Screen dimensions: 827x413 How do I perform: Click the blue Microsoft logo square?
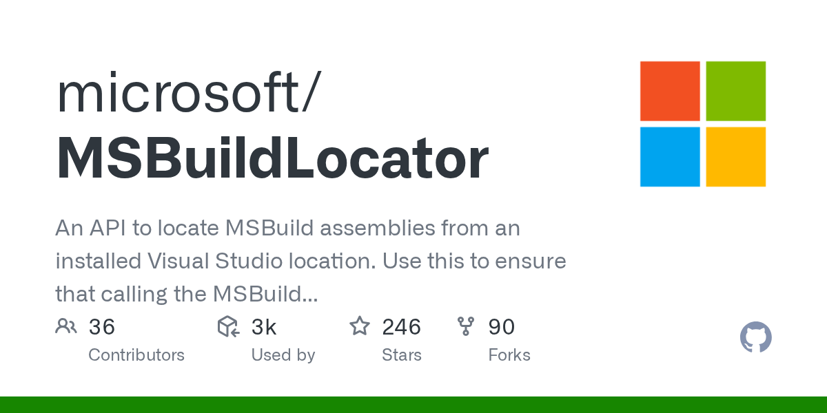pos(670,157)
